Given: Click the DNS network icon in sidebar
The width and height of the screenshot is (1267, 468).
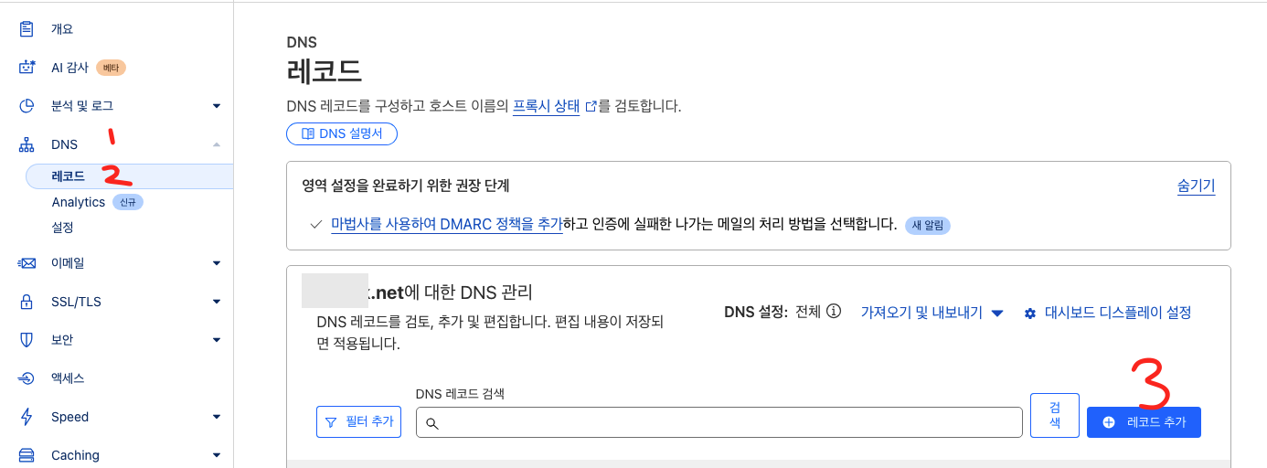Looking at the screenshot, I should click(27, 144).
